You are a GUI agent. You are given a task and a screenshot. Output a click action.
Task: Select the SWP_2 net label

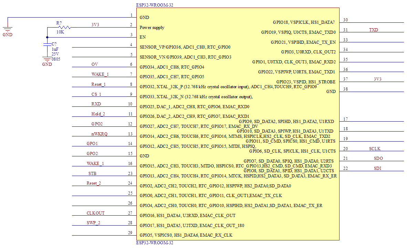(93, 223)
